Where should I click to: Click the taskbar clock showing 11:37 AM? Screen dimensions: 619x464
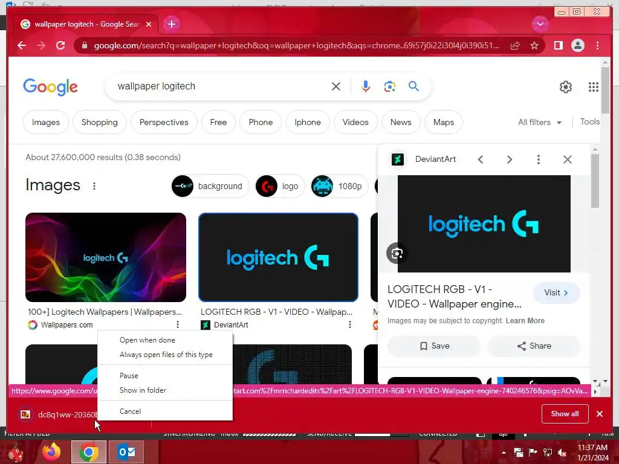[x=592, y=452]
